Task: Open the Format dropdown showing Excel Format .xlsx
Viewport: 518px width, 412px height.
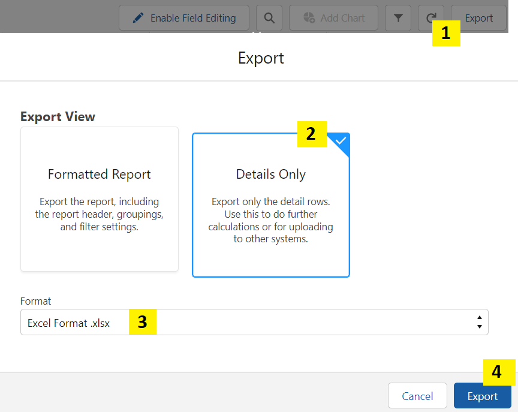Action: tap(254, 322)
